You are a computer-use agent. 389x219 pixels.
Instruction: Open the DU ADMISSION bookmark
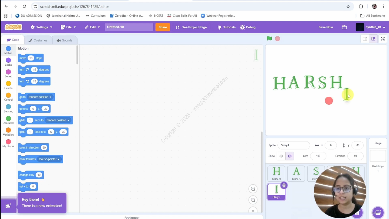tap(29, 16)
